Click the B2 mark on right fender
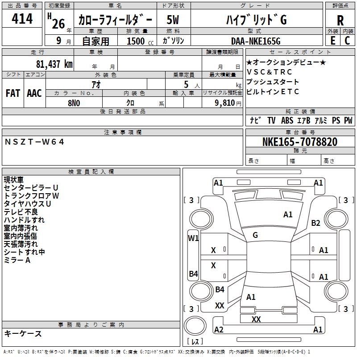The width and height of the screenshot is (357, 357). [x=316, y=223]
